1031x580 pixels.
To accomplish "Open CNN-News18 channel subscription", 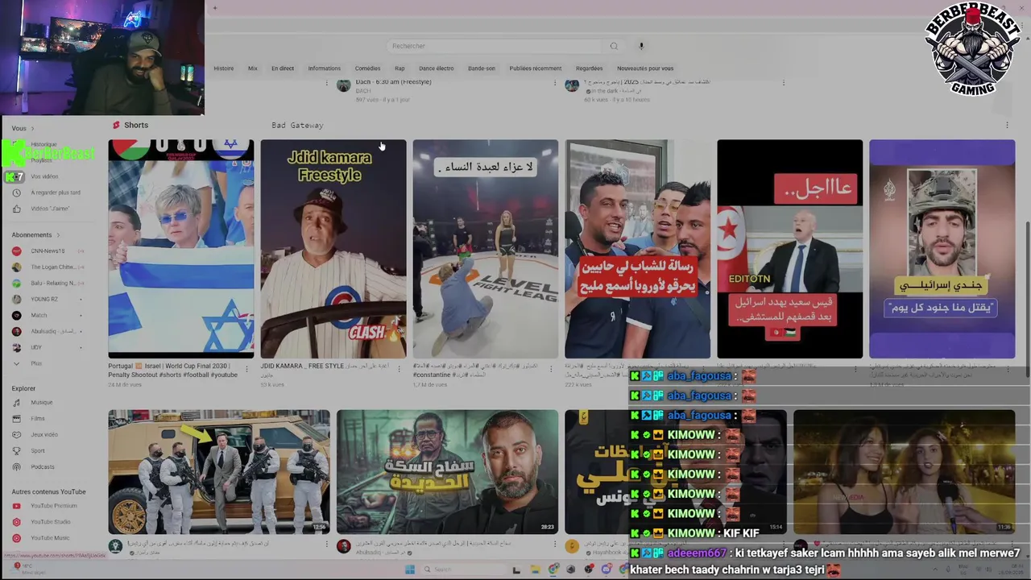I will [x=48, y=251].
